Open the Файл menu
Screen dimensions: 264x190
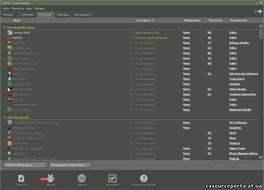tap(6, 8)
